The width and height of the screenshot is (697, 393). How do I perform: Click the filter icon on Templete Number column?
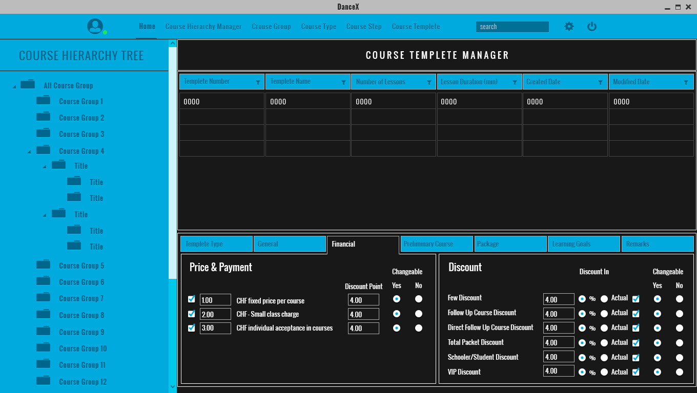[x=258, y=82]
